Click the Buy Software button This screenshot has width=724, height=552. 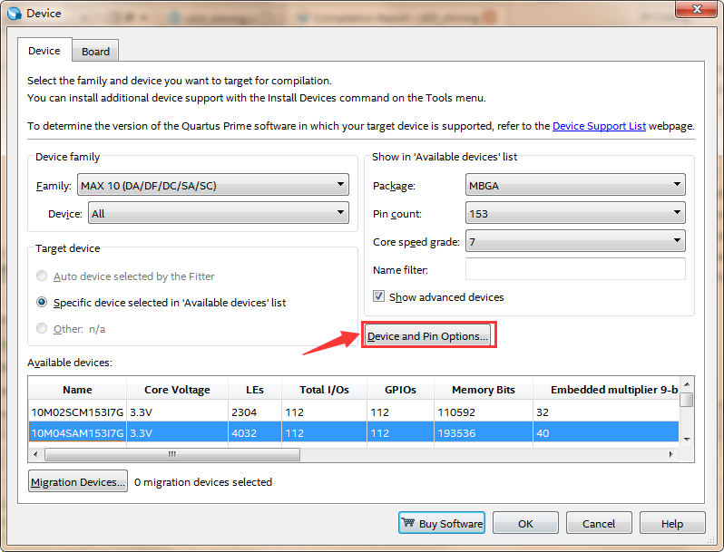coord(442,523)
